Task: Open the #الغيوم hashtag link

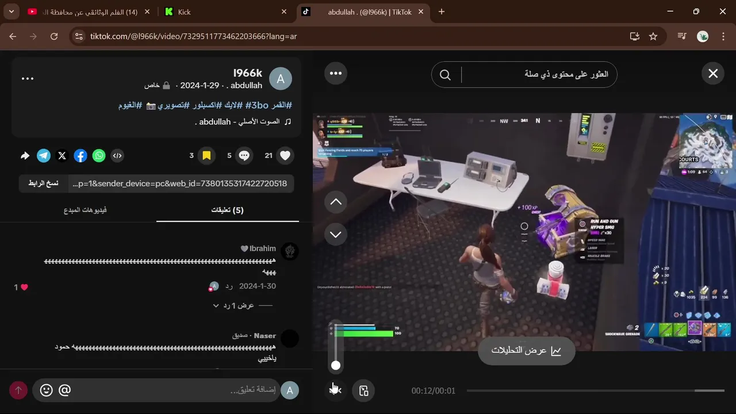Action: (131, 105)
